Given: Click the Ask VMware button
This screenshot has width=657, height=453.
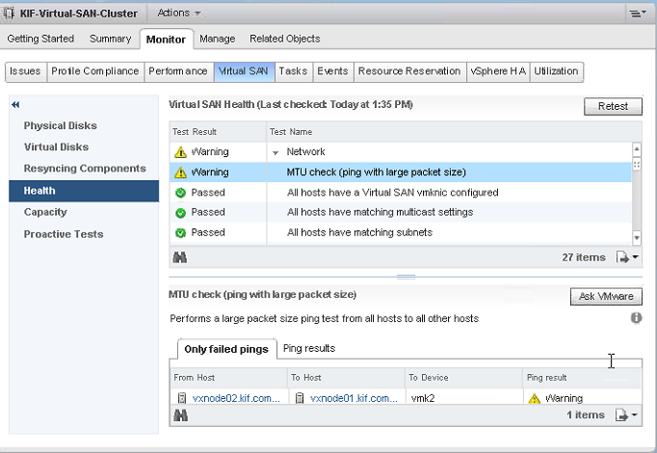Looking at the screenshot, I should 606,296.
